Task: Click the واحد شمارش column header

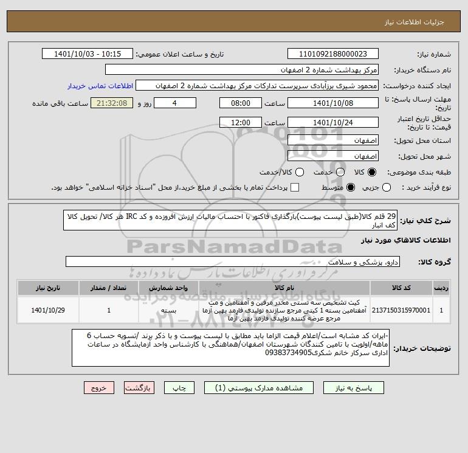Action: [168, 288]
